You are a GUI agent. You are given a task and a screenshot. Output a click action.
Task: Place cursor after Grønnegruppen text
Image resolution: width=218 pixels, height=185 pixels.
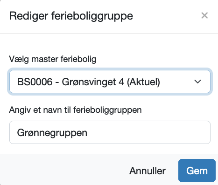(88, 133)
